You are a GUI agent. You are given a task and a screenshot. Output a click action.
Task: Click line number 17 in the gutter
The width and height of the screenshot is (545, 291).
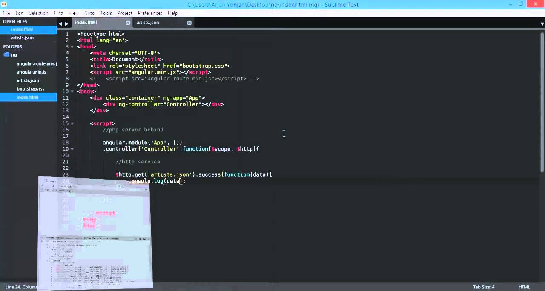coord(66,136)
